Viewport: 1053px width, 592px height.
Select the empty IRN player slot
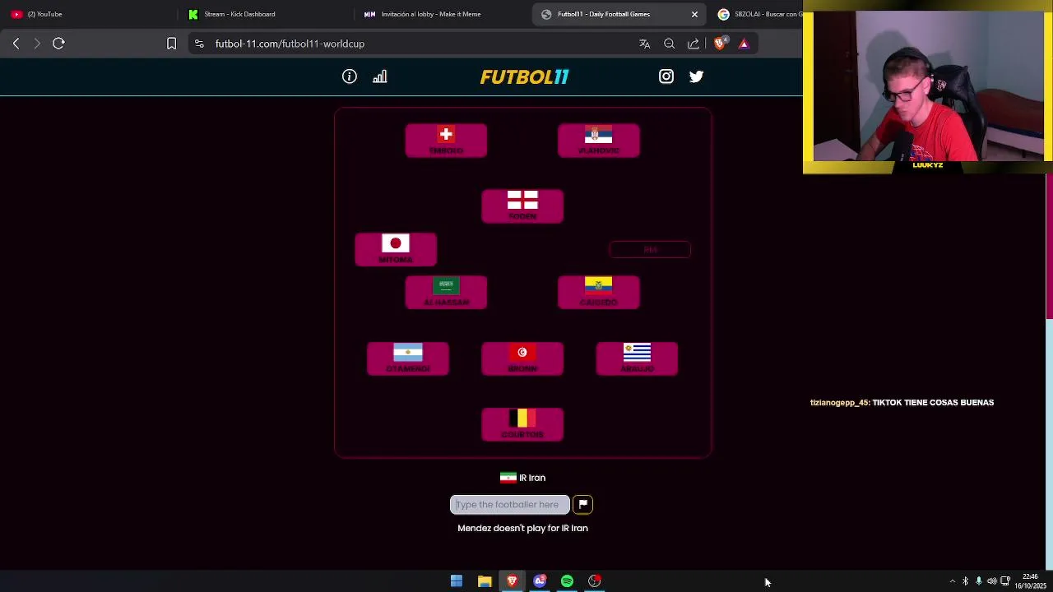point(650,249)
